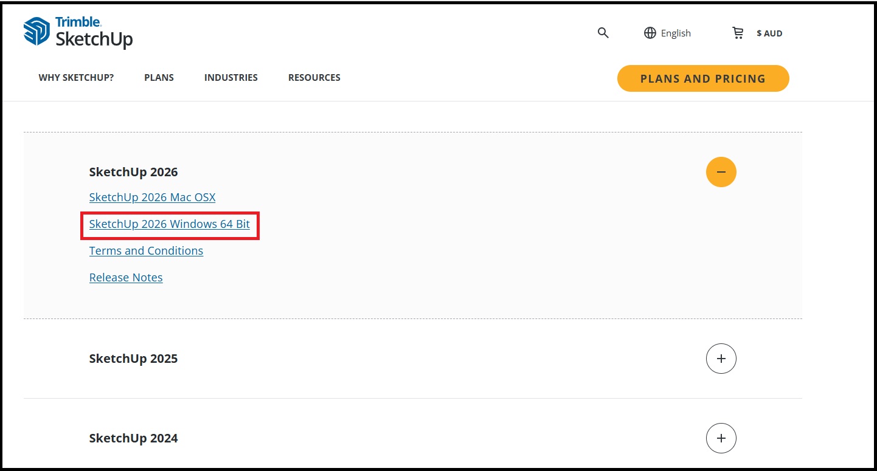View the Release Notes link
The width and height of the screenshot is (877, 471).
126,278
